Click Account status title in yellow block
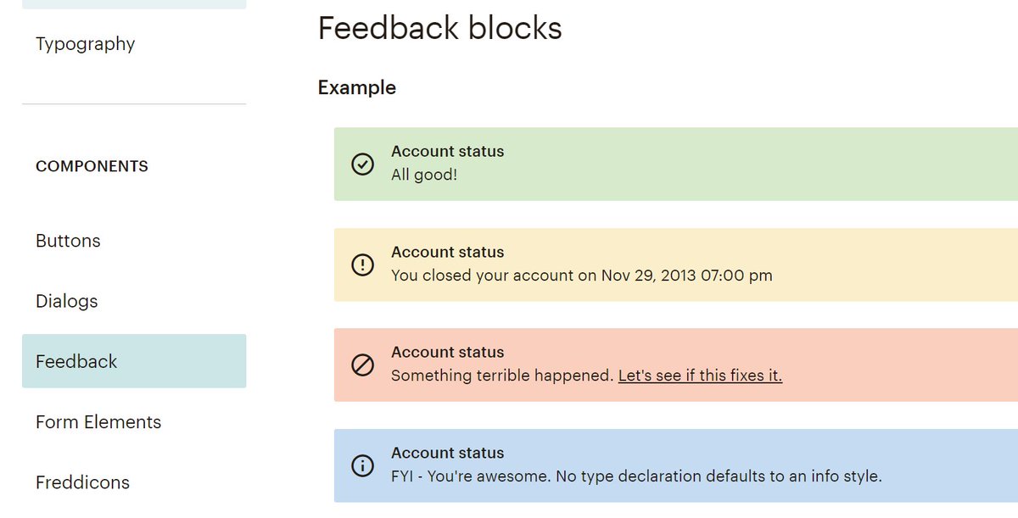This screenshot has width=1018, height=518. [x=448, y=253]
